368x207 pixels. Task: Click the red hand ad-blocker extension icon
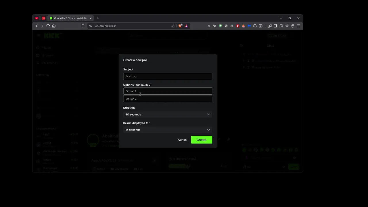pyautogui.click(x=237, y=26)
